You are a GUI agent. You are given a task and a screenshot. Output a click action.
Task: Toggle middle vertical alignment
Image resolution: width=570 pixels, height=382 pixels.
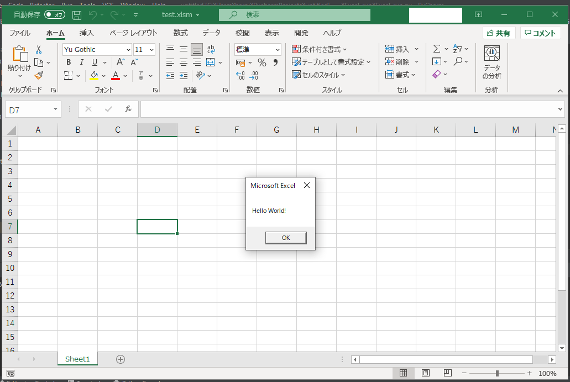[x=184, y=49]
